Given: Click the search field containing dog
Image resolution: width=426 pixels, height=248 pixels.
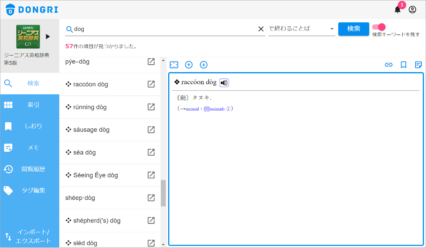Looking at the screenshot, I should coord(165,29).
